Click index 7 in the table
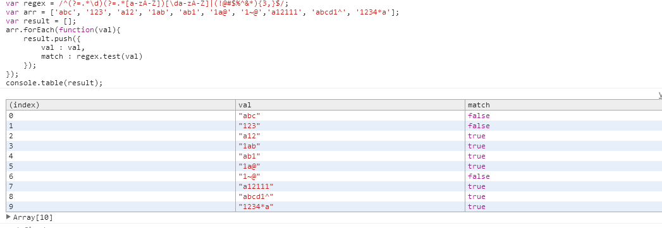Screen dimensions: 662x228 [121, 186]
